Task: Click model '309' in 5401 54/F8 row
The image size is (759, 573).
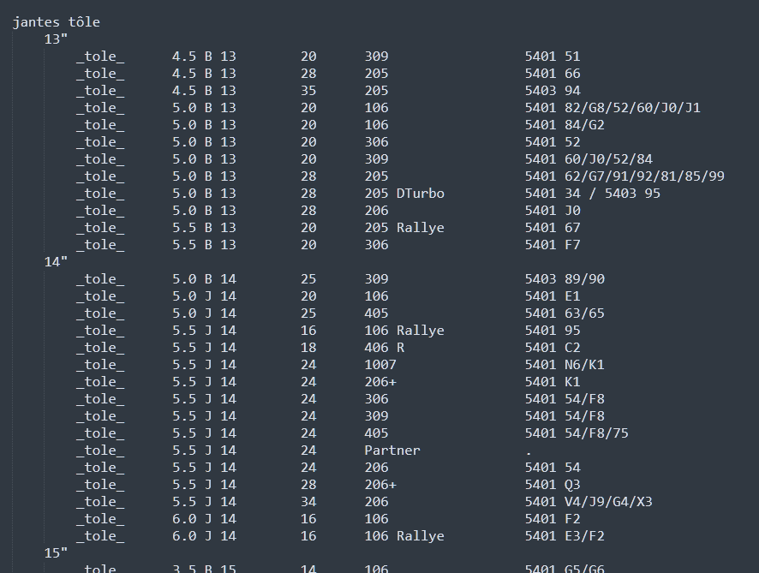Action: tap(377, 416)
